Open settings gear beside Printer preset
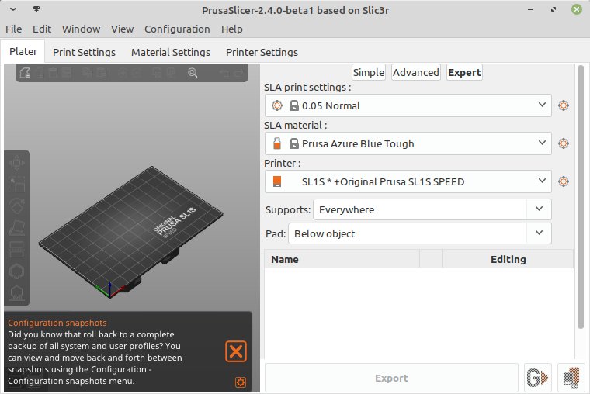 (564, 181)
